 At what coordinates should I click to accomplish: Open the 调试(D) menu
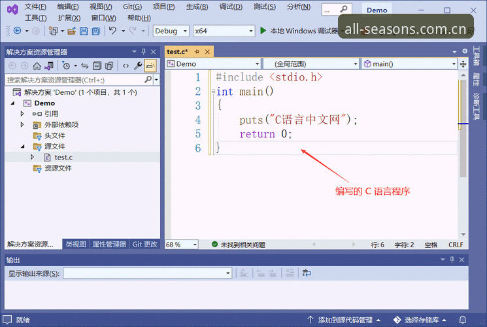(x=231, y=7)
